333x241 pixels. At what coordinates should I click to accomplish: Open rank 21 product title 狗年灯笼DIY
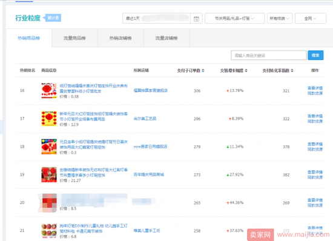coord(93,228)
